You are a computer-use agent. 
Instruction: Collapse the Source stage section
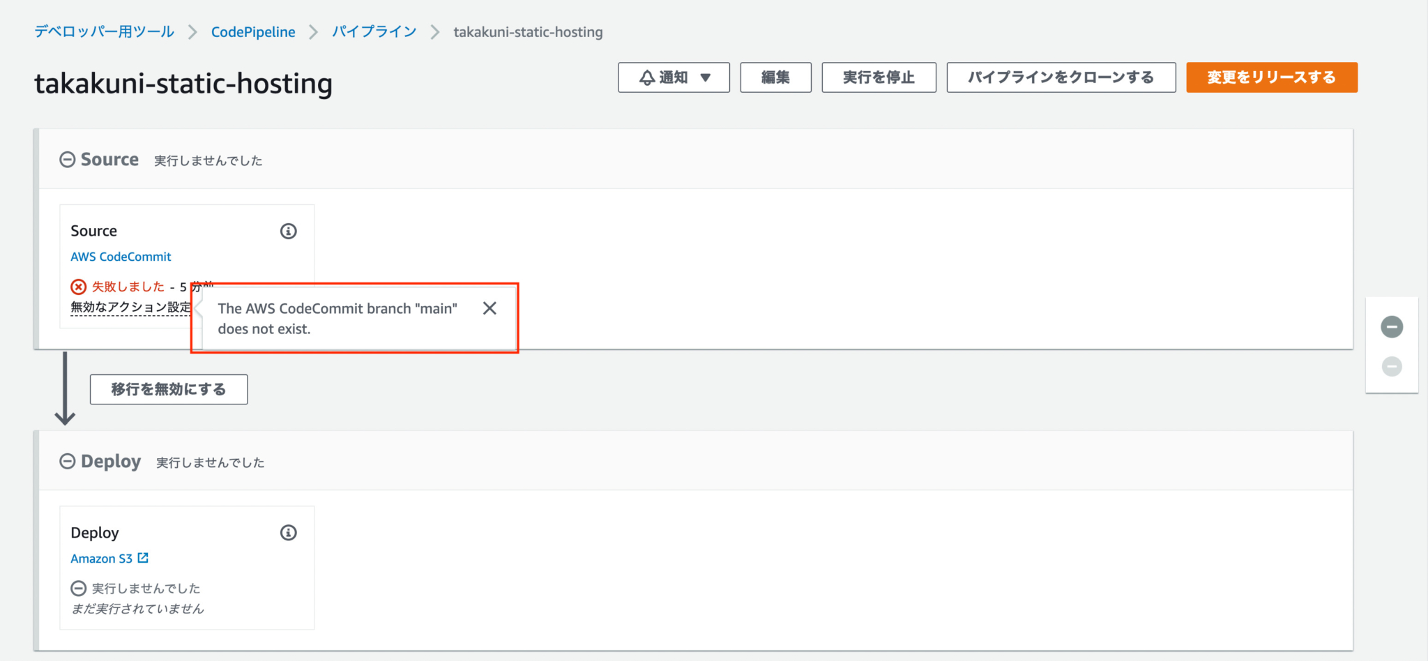click(x=68, y=159)
